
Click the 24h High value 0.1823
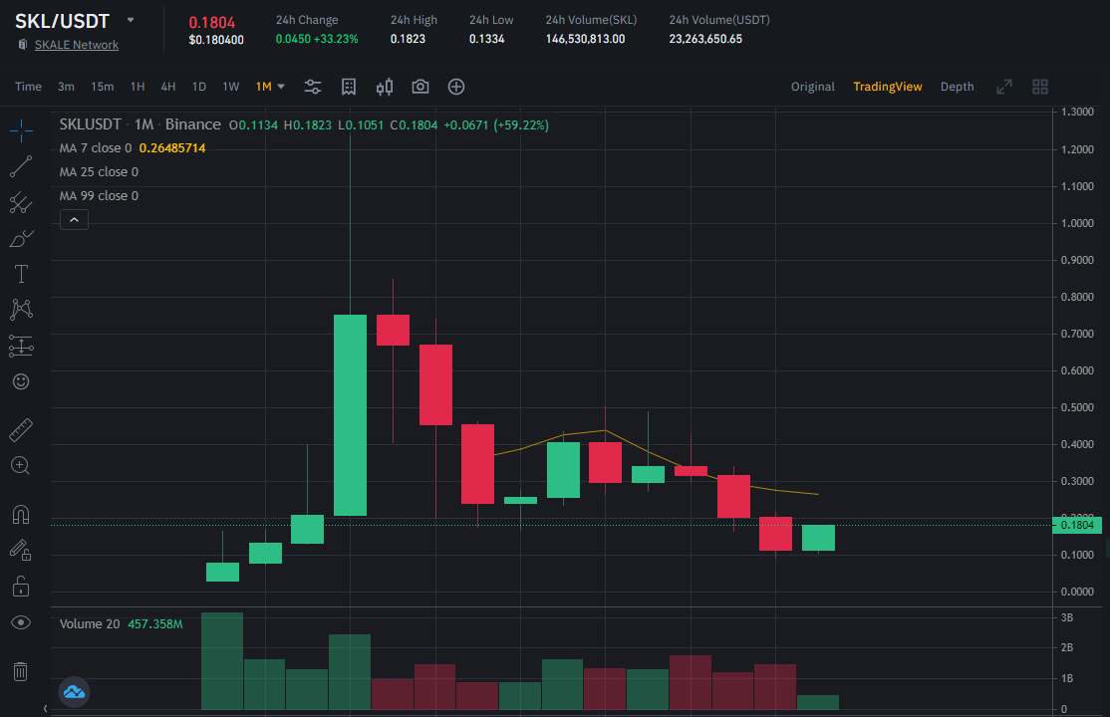408,39
